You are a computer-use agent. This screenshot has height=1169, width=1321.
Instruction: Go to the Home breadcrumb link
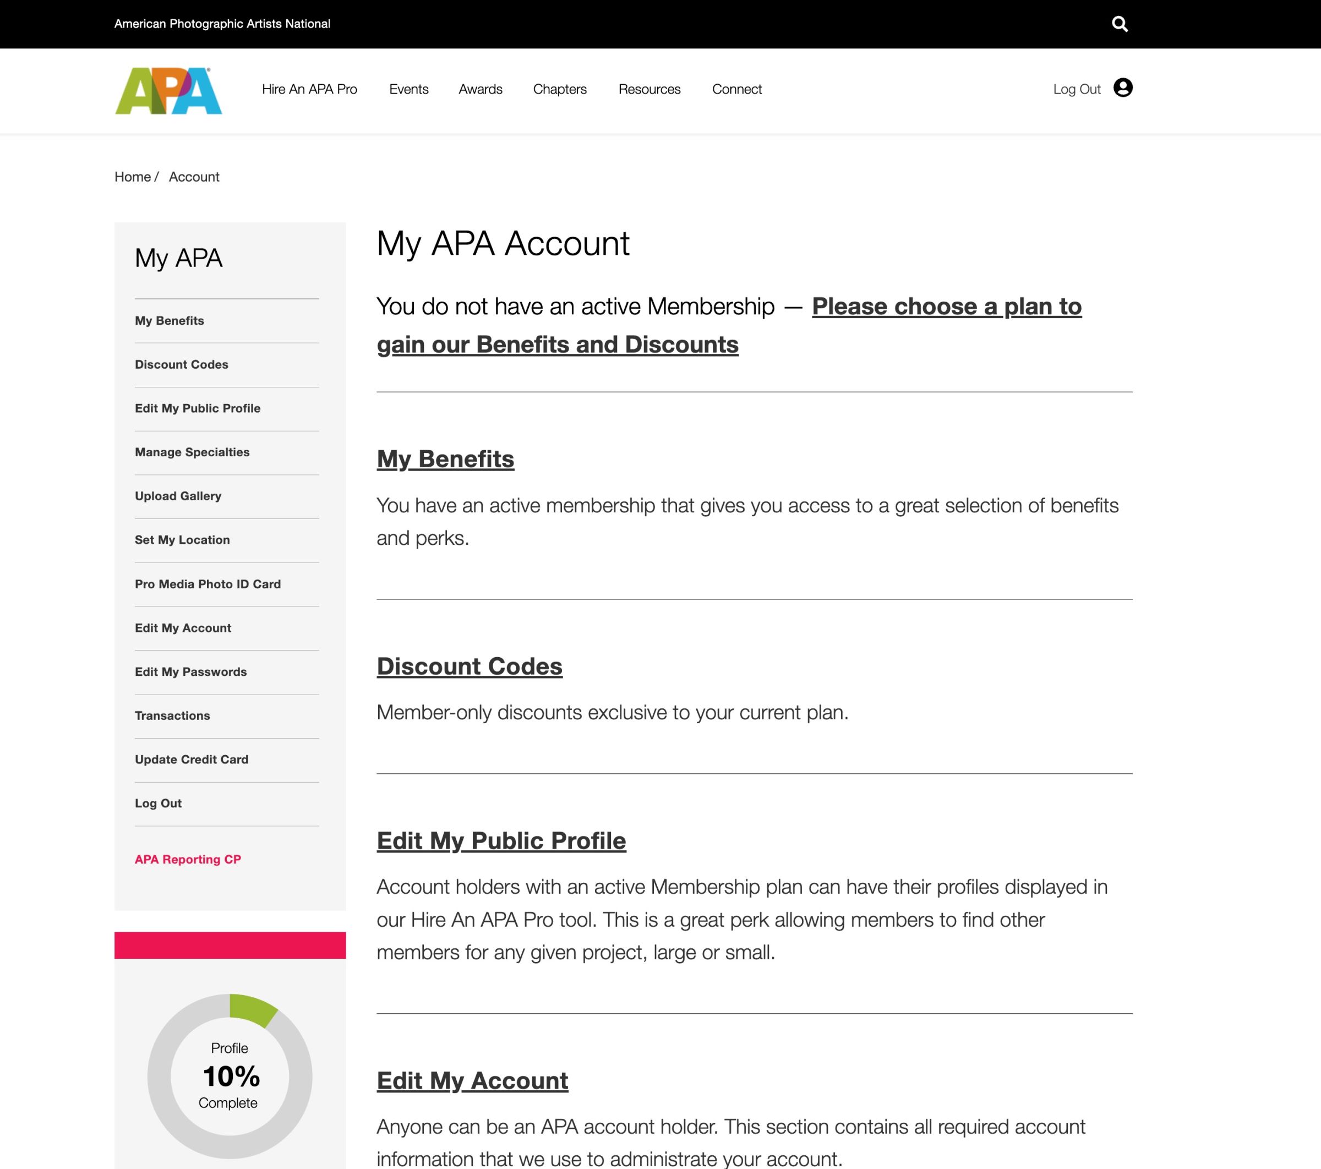coord(133,177)
